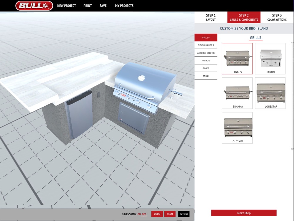
Task: Turn dimensions OFF
Action: click(x=144, y=214)
